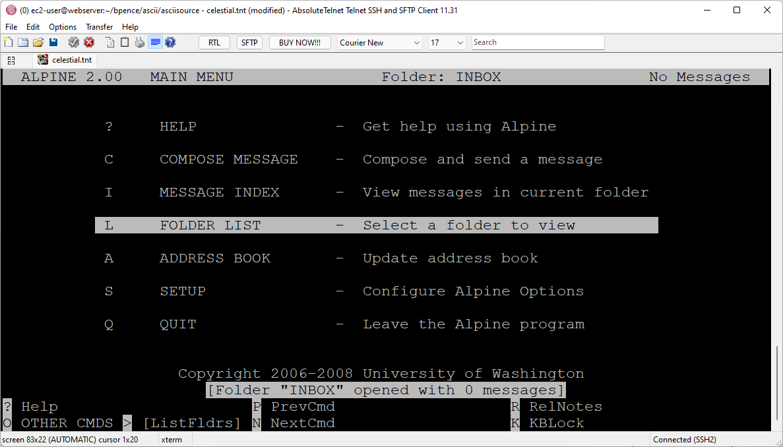
Task: Click the RTL button
Action: (x=214, y=42)
